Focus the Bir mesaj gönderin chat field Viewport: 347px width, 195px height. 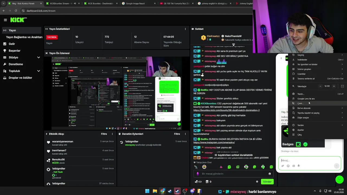(234, 174)
